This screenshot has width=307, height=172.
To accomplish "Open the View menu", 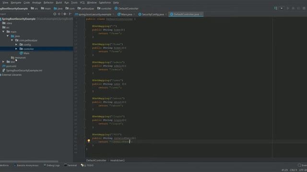I will 5,2.
